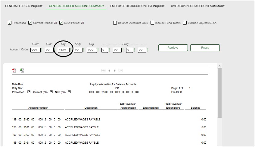Open the Func code lookup ellipsis

coord(55,50)
